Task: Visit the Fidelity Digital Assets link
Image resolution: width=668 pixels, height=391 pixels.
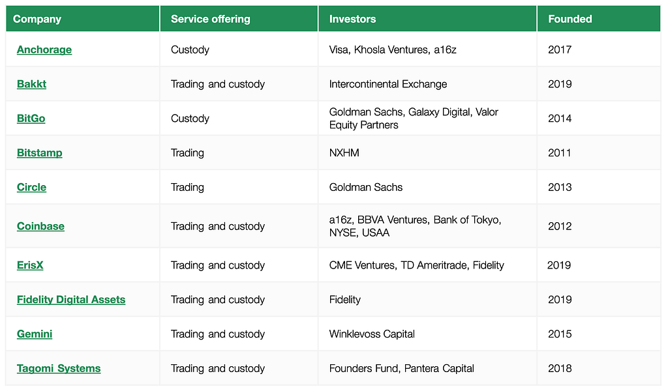Action: coord(71,300)
